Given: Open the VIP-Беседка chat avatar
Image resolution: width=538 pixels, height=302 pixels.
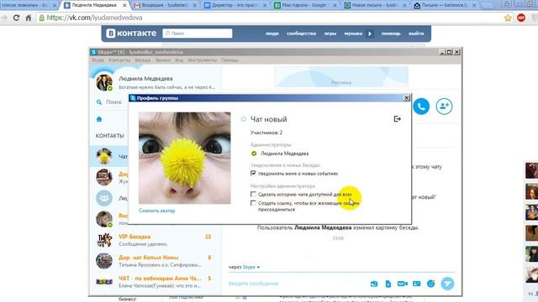Looking at the screenshot, I should tap(104, 240).
